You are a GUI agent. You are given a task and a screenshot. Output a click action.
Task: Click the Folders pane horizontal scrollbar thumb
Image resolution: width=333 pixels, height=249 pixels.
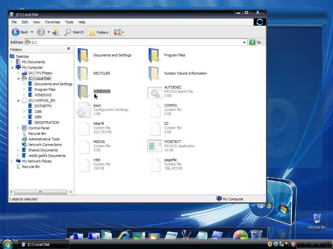41,192
